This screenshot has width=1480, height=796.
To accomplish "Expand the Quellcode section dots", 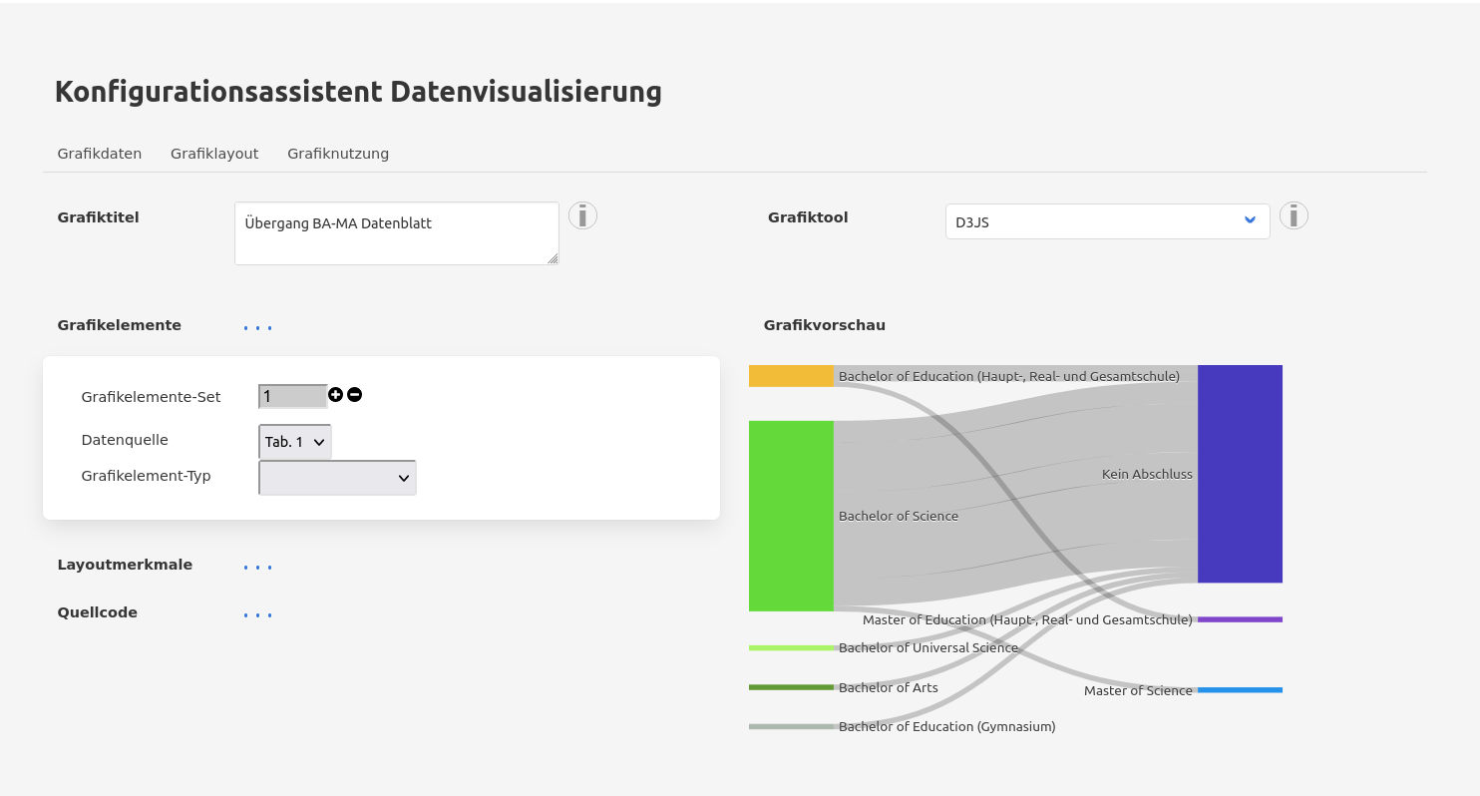I will point(257,614).
